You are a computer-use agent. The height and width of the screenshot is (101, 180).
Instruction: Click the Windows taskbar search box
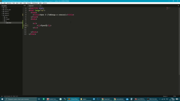pyautogui.click(x=21, y=99)
